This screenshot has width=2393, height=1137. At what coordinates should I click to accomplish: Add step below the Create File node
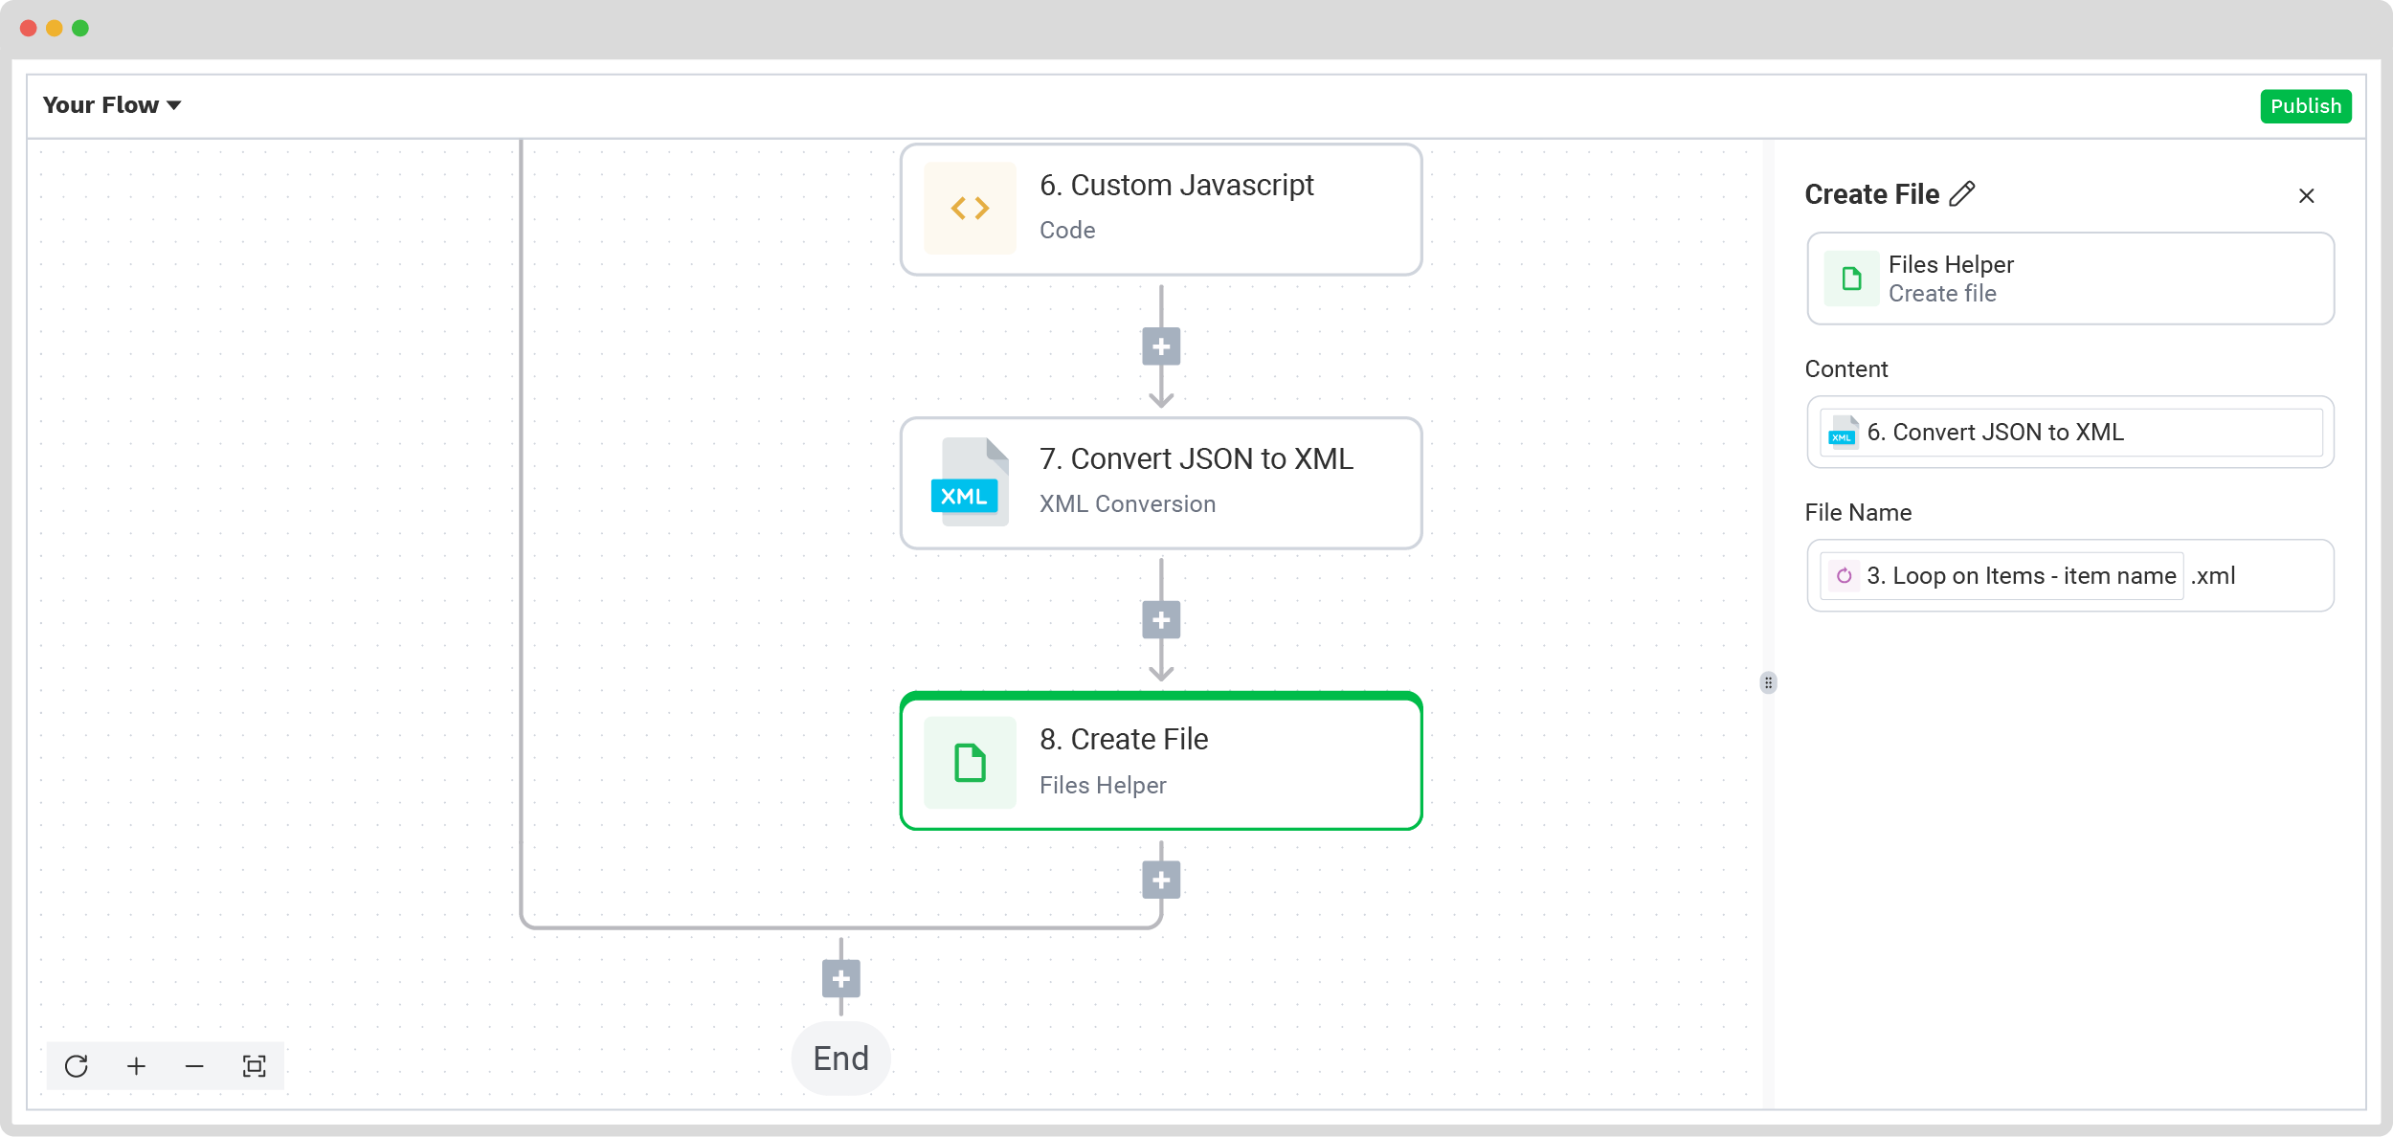(x=1161, y=881)
